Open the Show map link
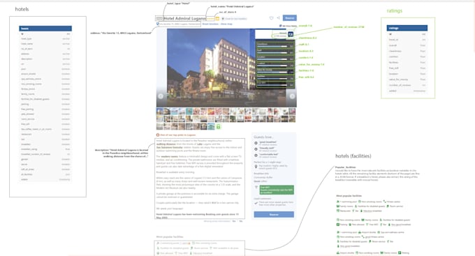The width and height of the screenshot is (475, 256). coord(226,24)
